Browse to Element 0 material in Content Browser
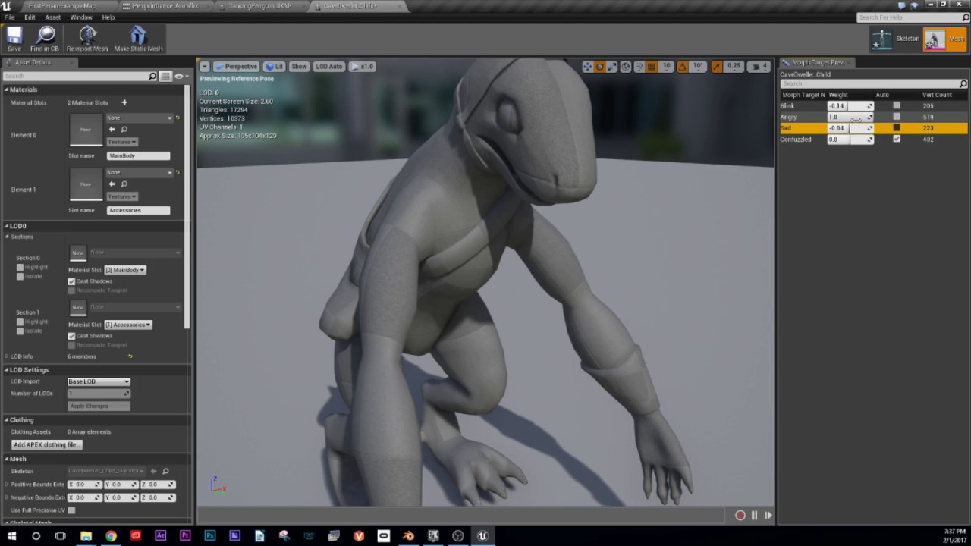Image resolution: width=971 pixels, height=546 pixels. [124, 130]
